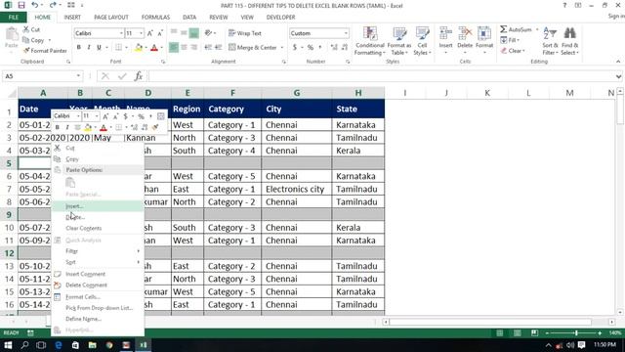Click Increase Font Size icon in ribbon

point(149,33)
